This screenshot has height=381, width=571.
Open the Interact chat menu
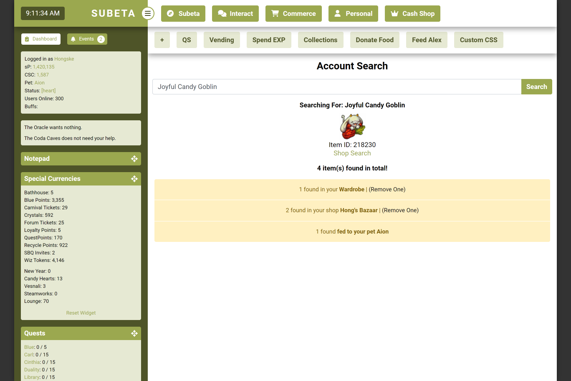(x=235, y=13)
